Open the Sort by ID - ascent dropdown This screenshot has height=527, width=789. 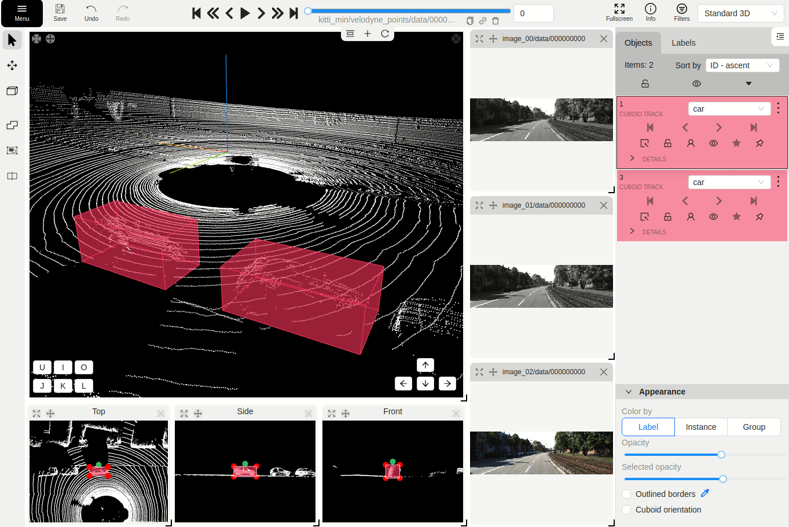(742, 65)
